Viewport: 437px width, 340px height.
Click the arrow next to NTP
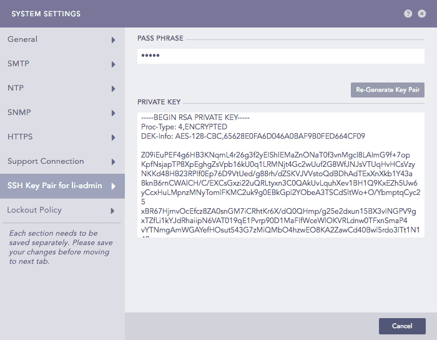114,89
